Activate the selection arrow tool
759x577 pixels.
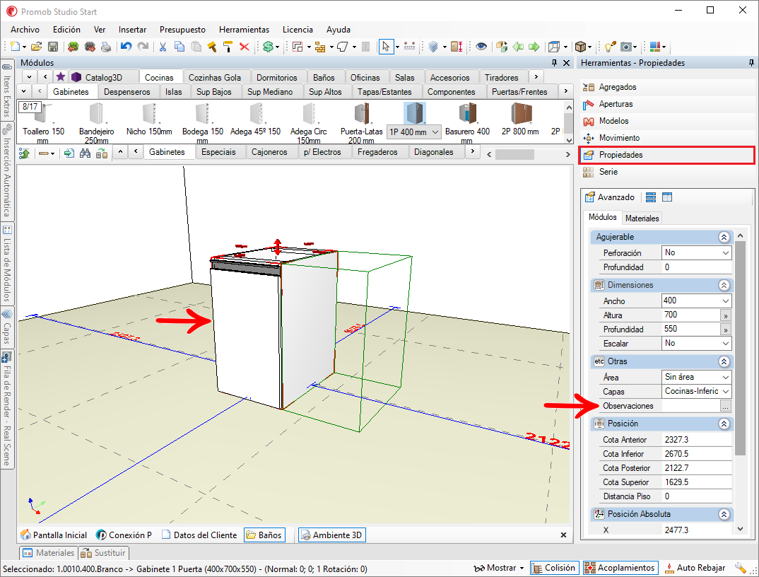coord(386,47)
